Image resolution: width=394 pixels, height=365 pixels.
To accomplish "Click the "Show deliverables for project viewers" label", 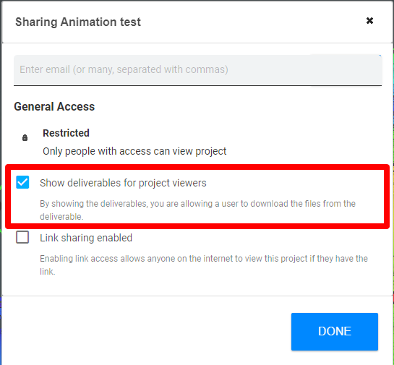I will click(123, 183).
